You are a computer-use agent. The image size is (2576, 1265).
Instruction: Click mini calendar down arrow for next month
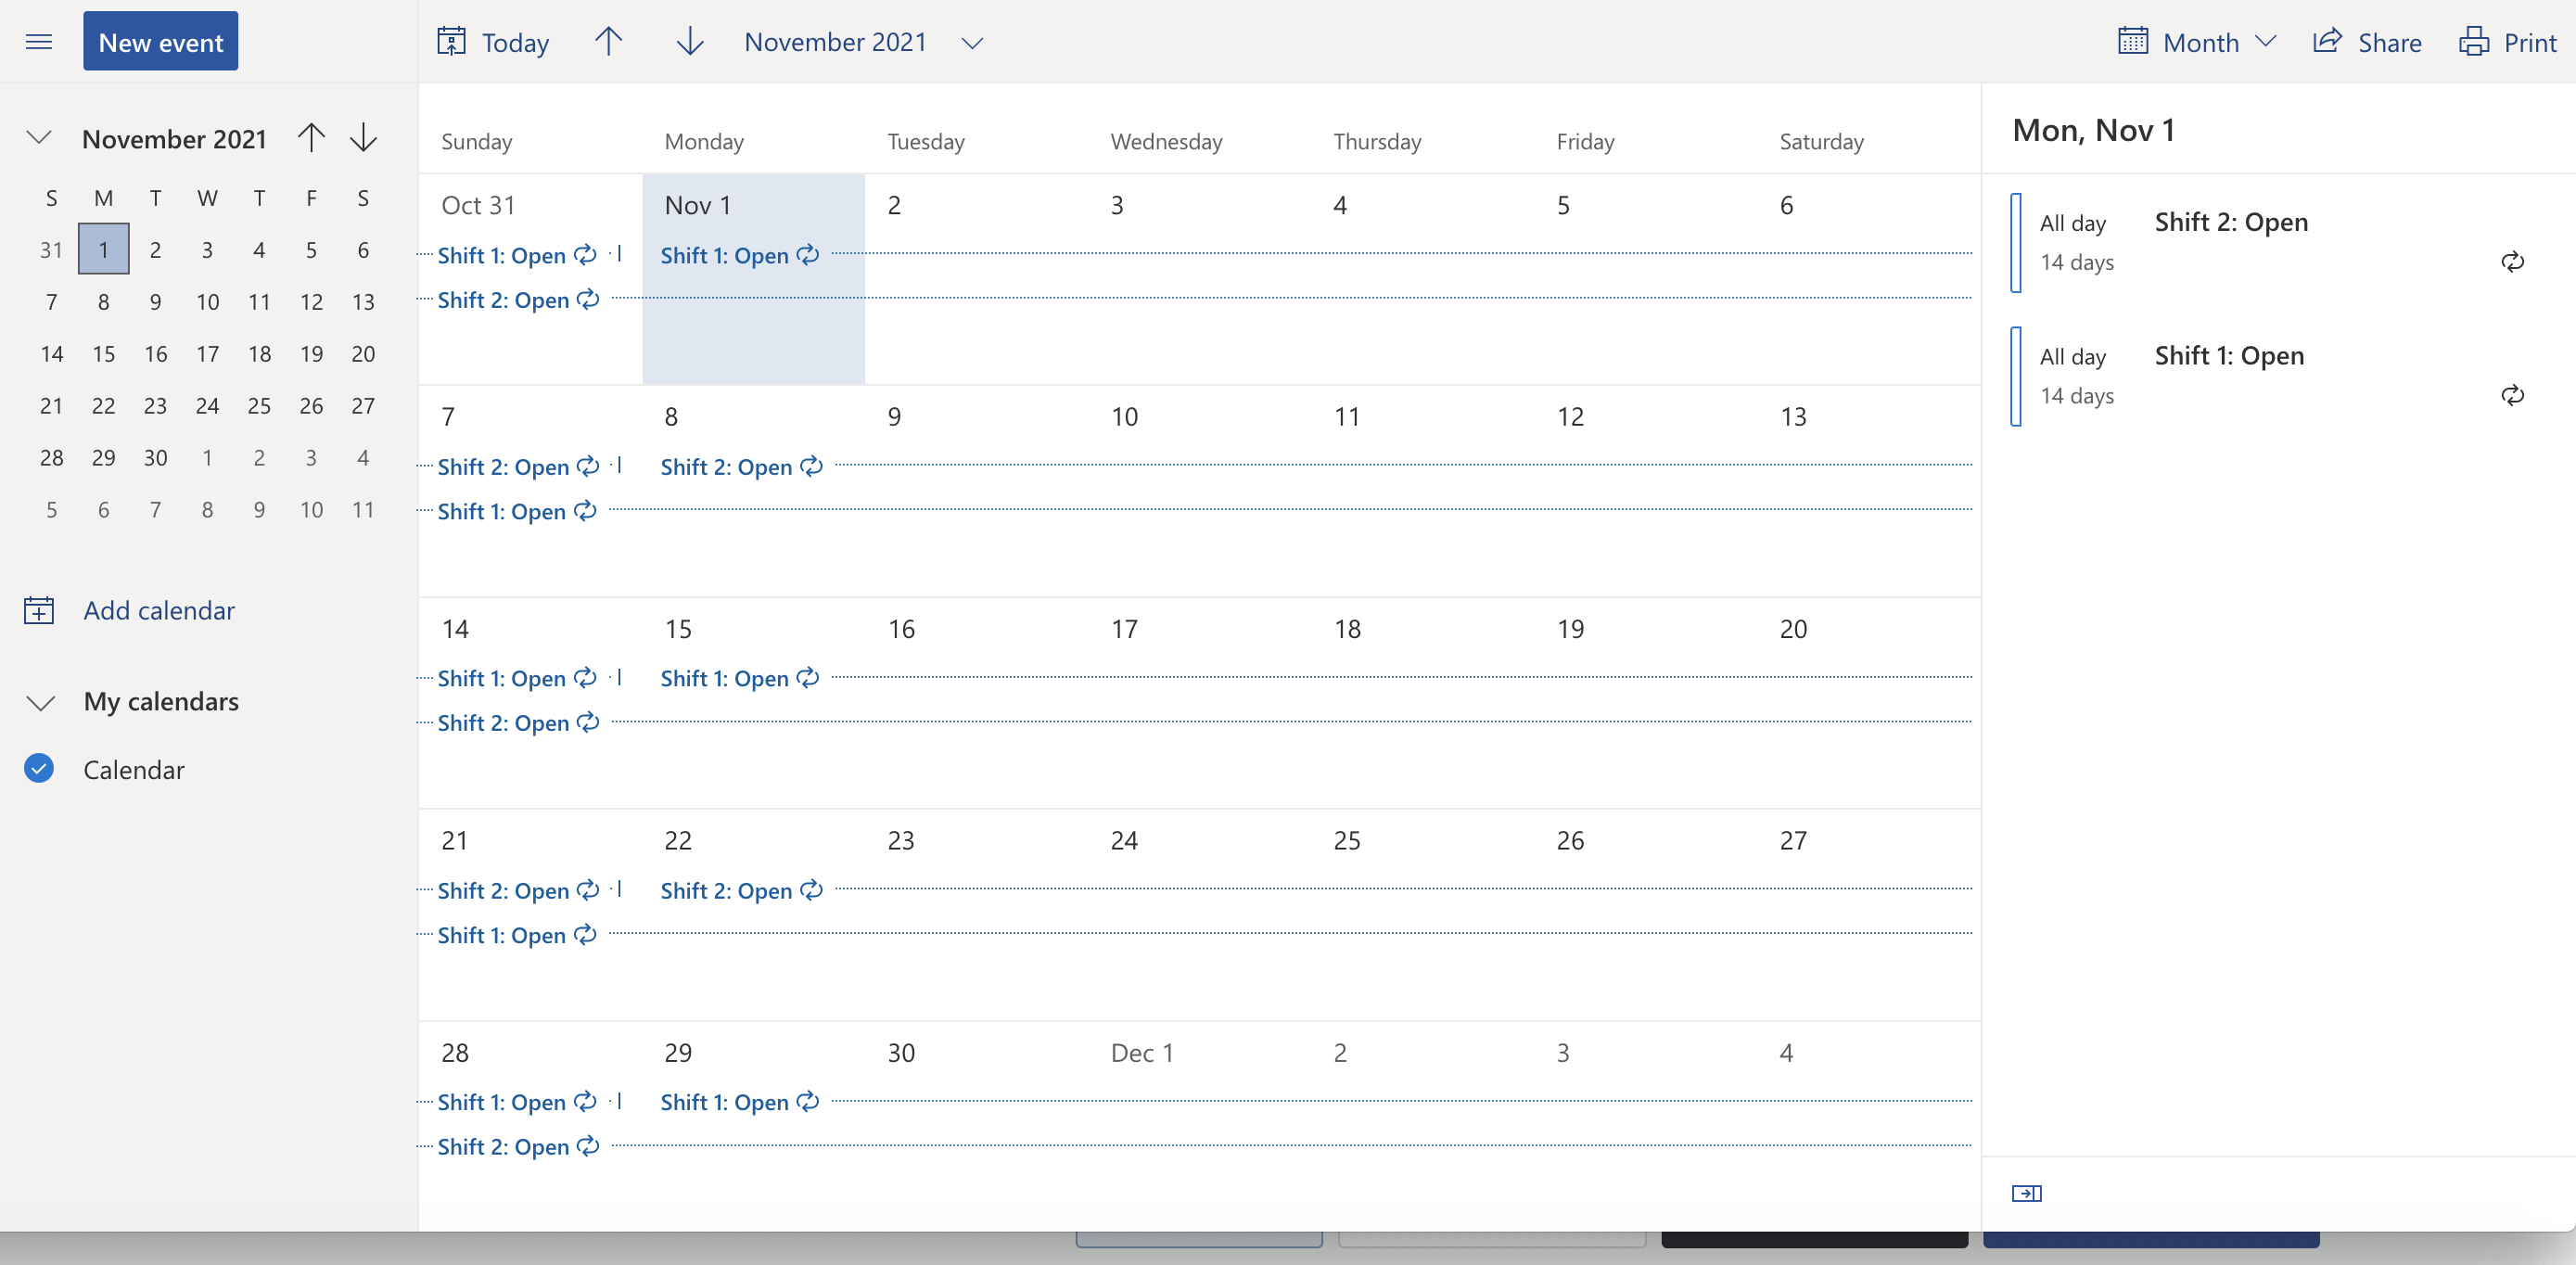(363, 137)
